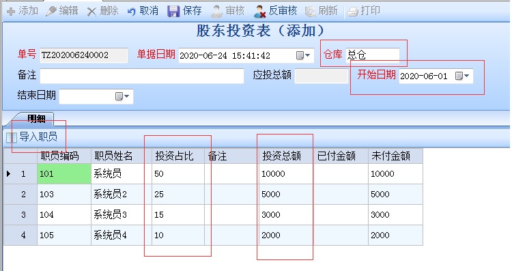
Task: Click the 删除 X icon
Action: click(x=91, y=12)
